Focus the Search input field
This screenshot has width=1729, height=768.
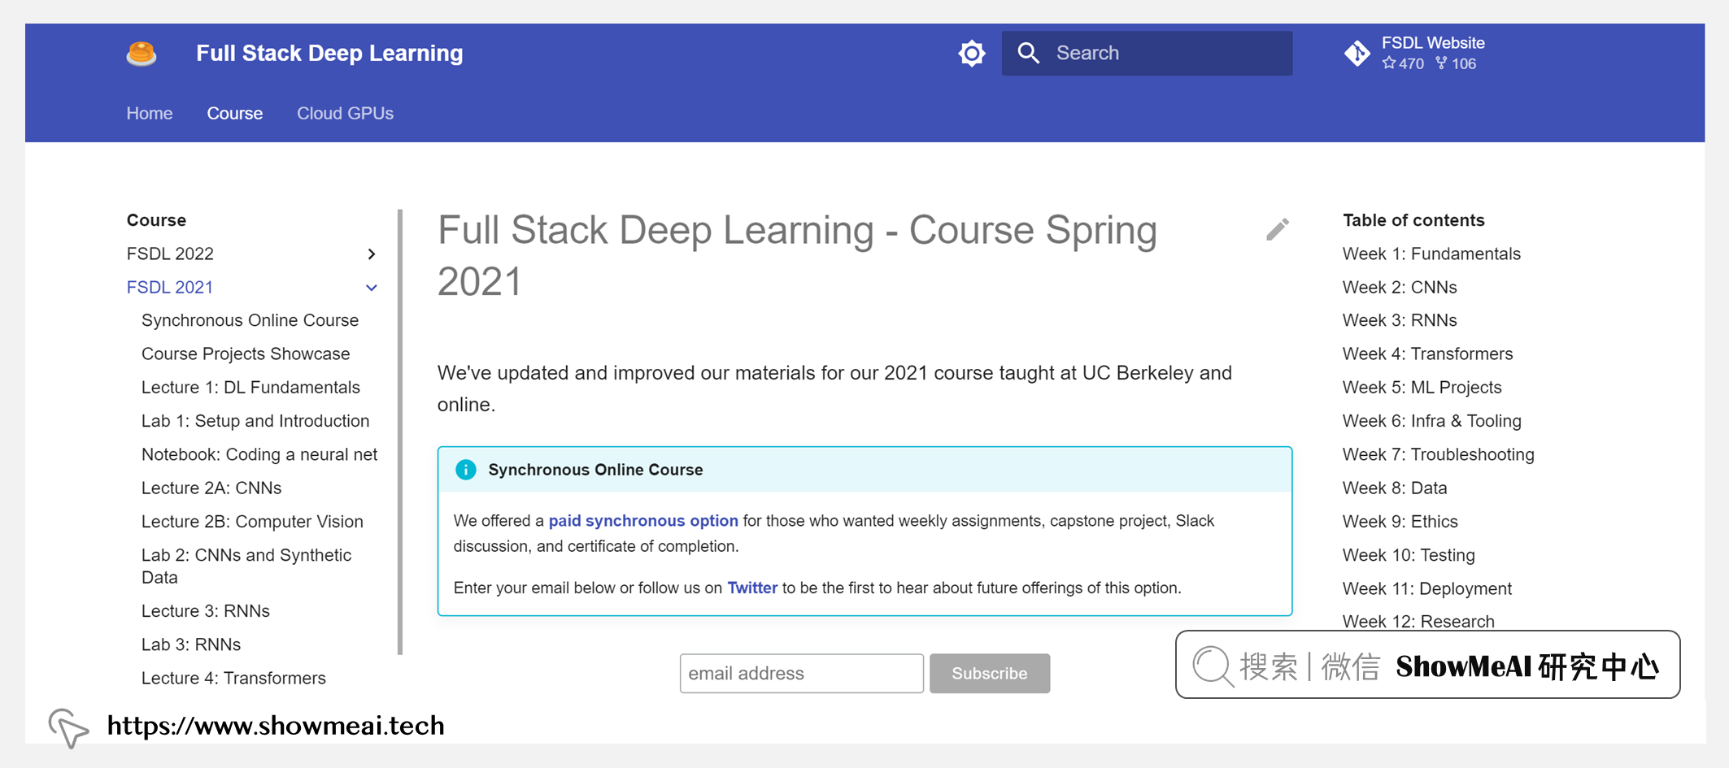click(1147, 53)
